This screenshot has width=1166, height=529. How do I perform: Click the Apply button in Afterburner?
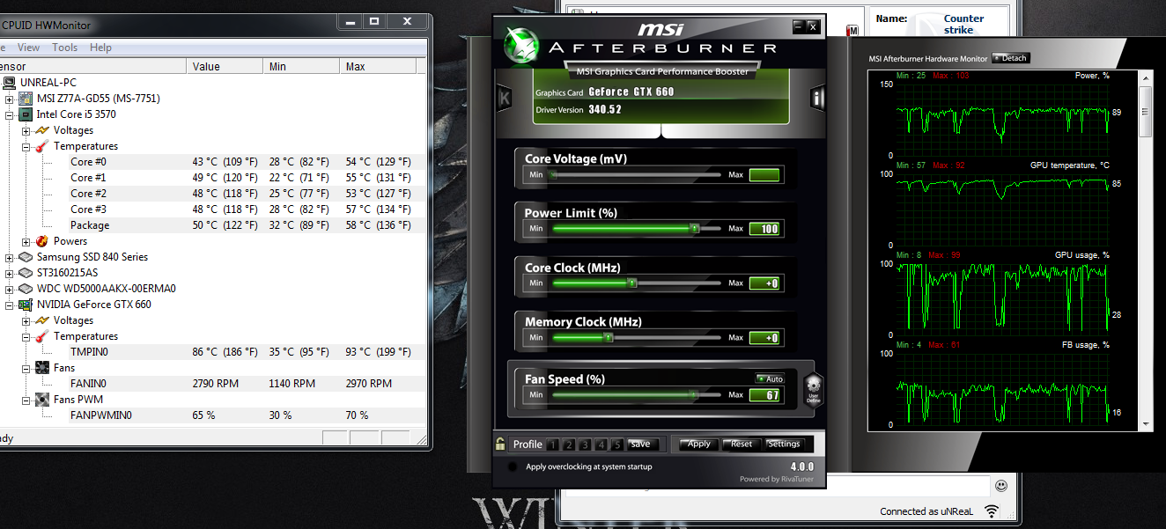coord(699,444)
